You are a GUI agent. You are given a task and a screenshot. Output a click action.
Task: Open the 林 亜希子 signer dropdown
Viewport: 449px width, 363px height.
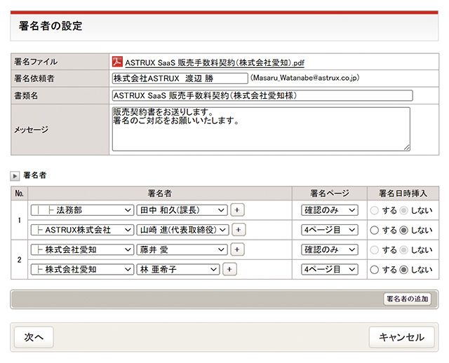pos(178,270)
